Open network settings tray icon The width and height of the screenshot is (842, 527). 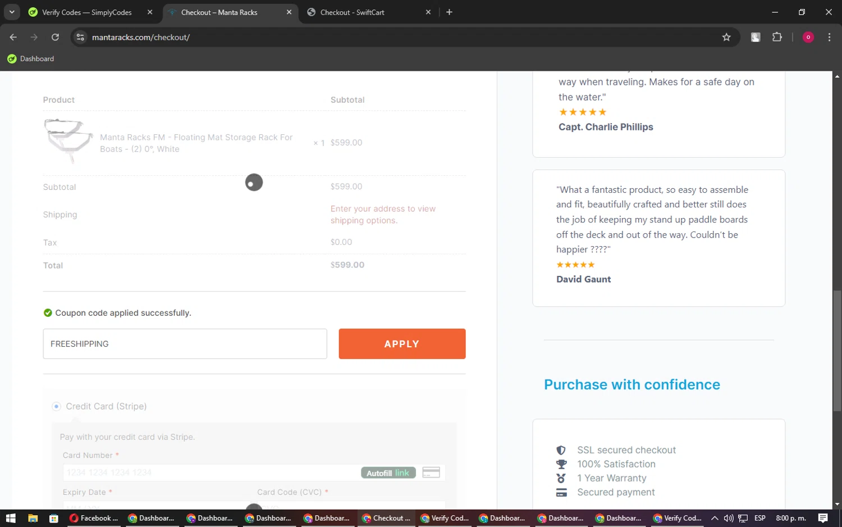coord(743,518)
